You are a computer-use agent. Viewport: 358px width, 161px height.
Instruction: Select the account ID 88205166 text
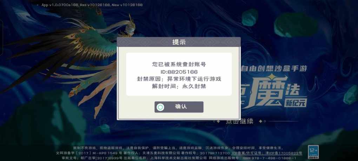(179, 72)
